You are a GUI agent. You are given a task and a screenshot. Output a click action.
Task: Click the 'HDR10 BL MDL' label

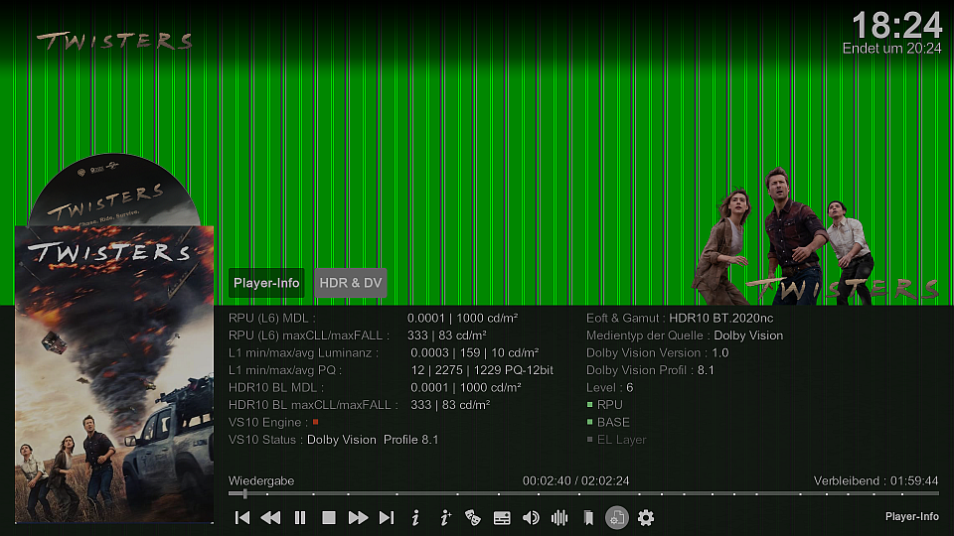point(275,387)
